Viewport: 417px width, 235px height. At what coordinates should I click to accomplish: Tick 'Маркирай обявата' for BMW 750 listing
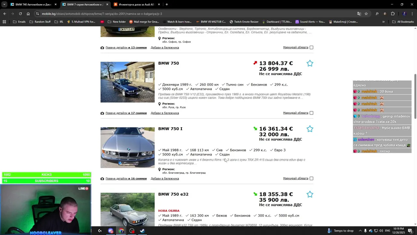coord(311,113)
